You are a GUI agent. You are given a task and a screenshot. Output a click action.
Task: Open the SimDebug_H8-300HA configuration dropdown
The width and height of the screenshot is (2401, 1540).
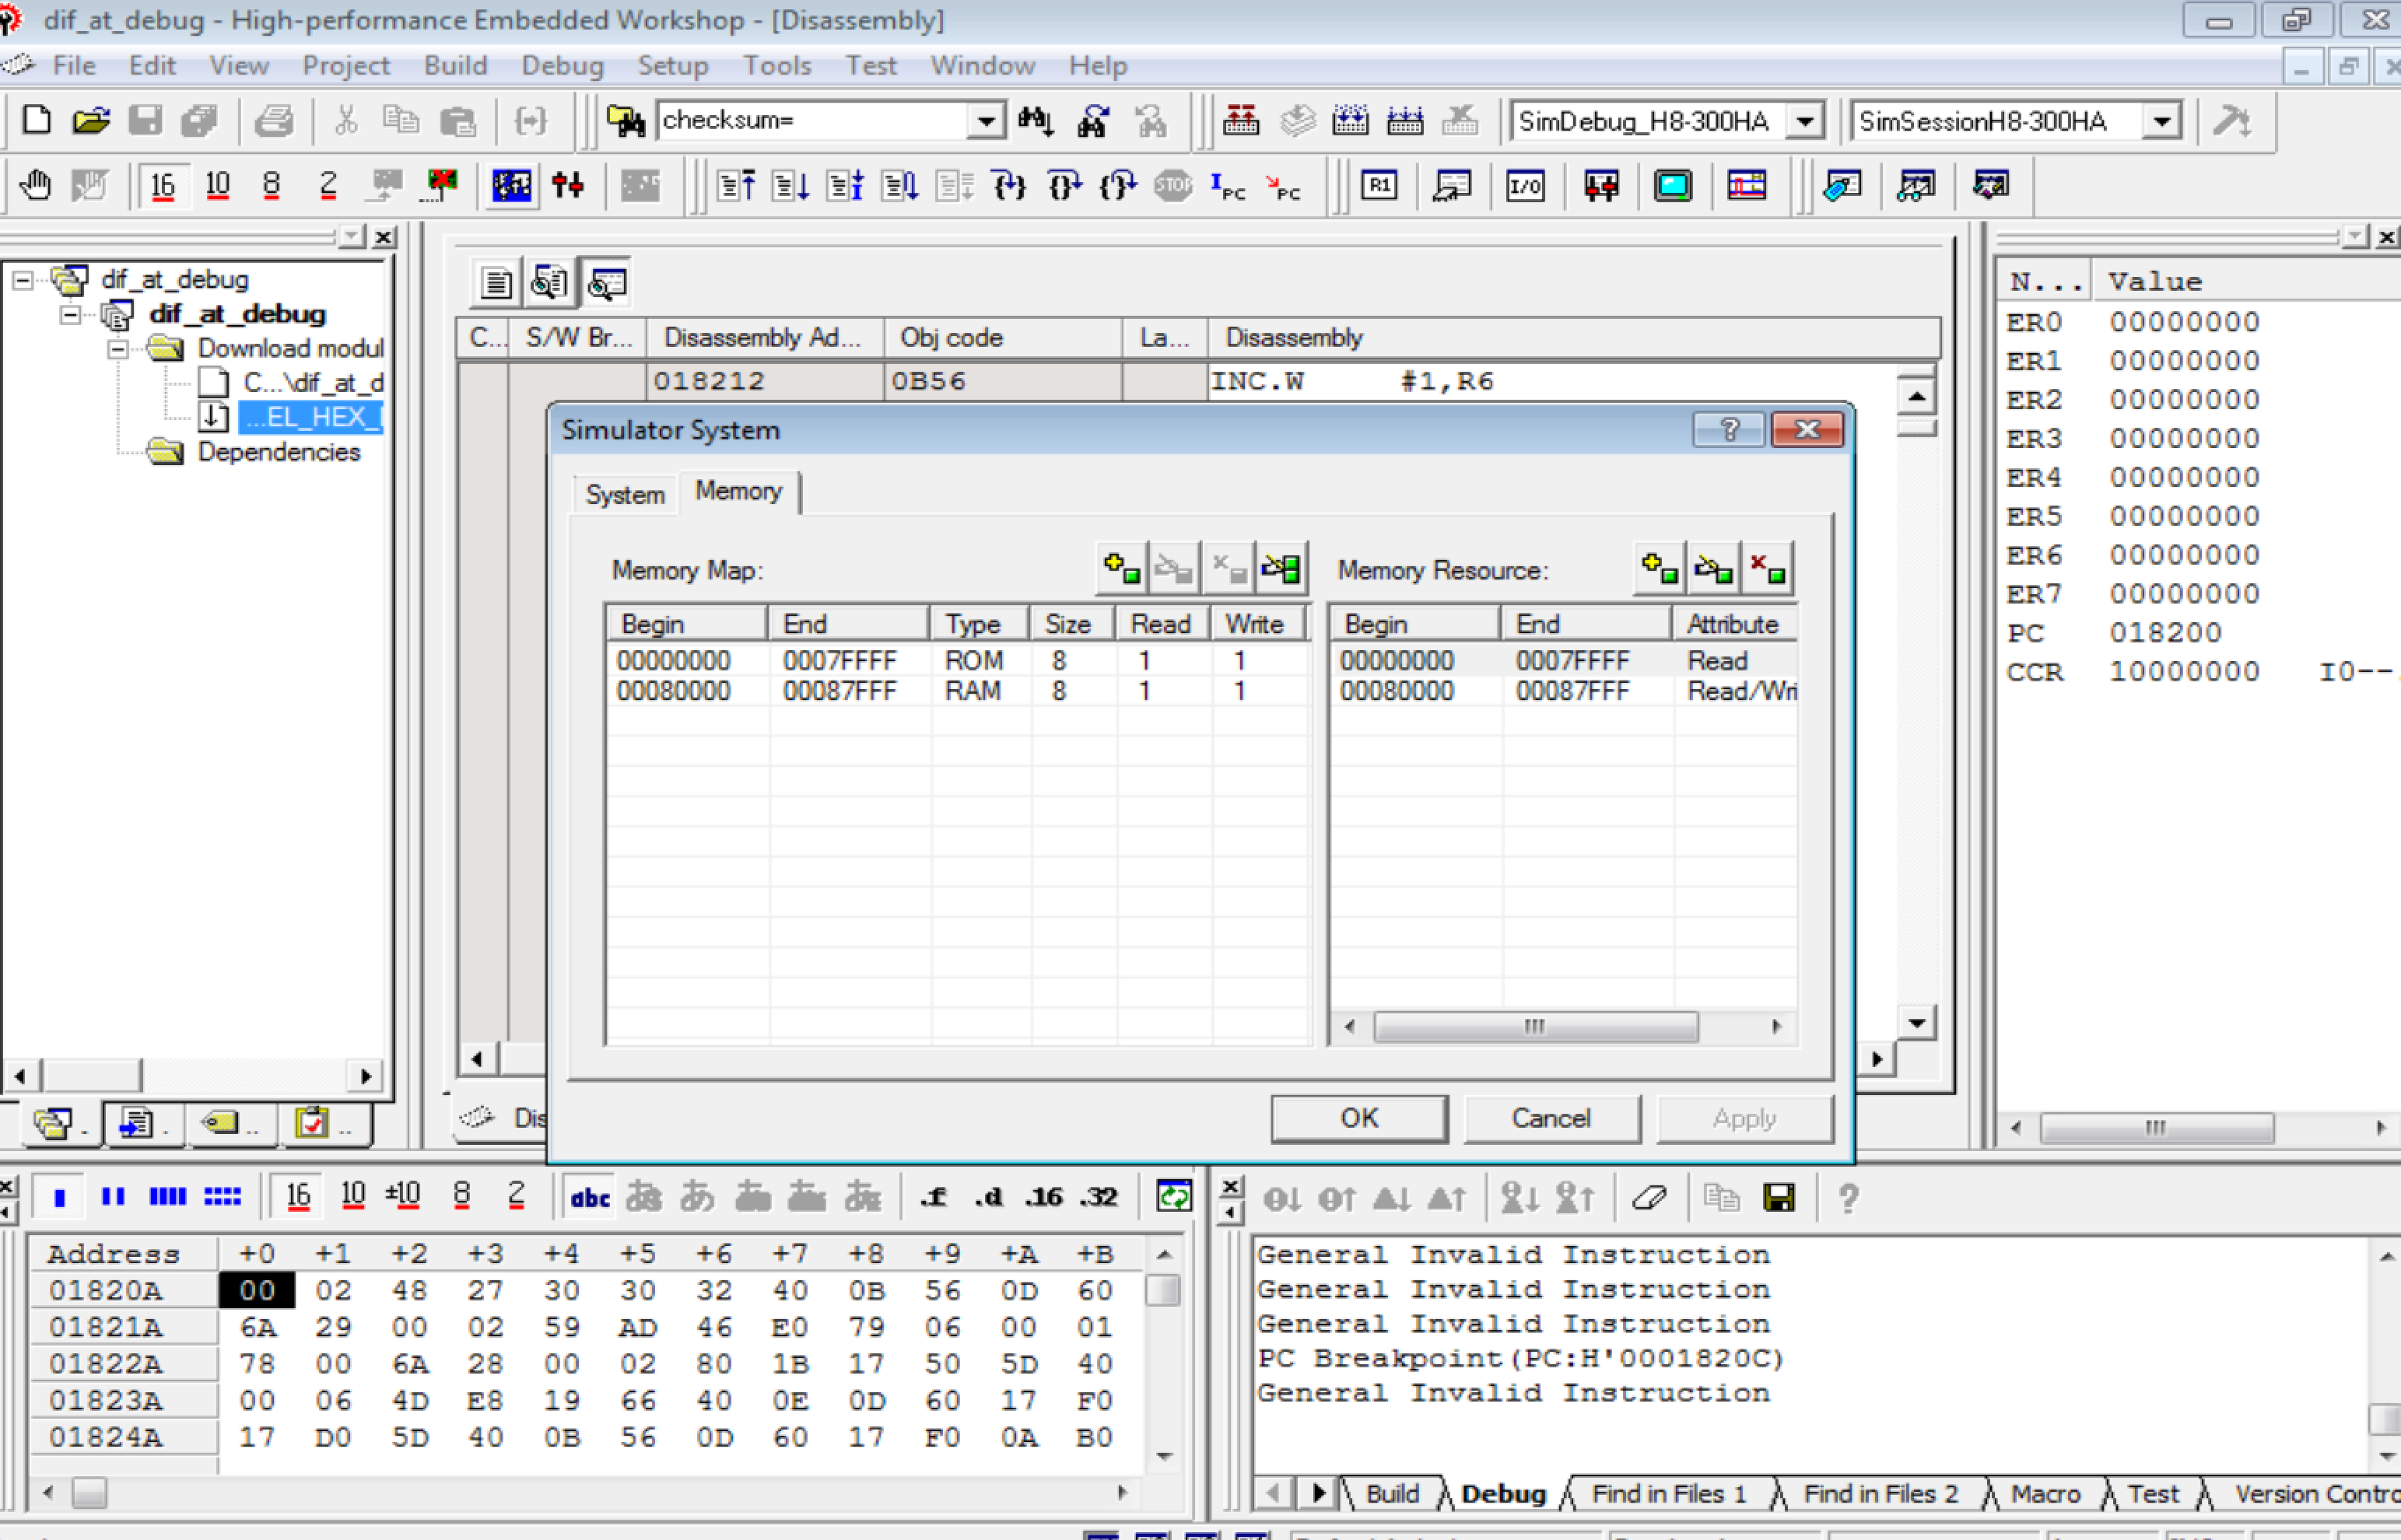coord(1805,122)
